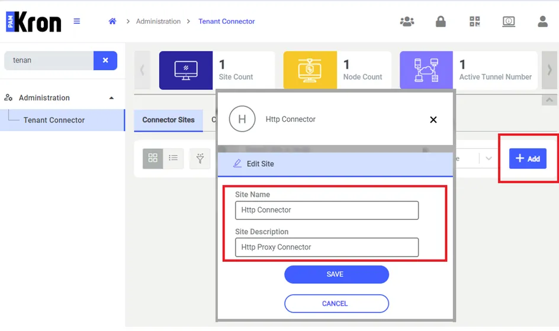The image size is (559, 331).
Task: Collapse the Administration menu section
Action: [111, 98]
